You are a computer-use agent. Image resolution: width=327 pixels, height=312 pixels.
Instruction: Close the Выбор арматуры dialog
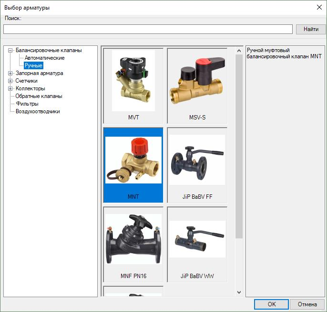click(319, 7)
